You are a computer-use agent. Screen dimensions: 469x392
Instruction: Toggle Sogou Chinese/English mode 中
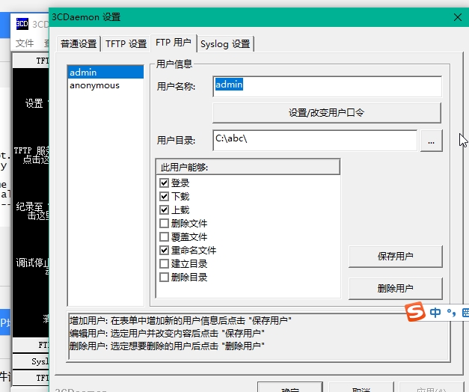tap(435, 313)
